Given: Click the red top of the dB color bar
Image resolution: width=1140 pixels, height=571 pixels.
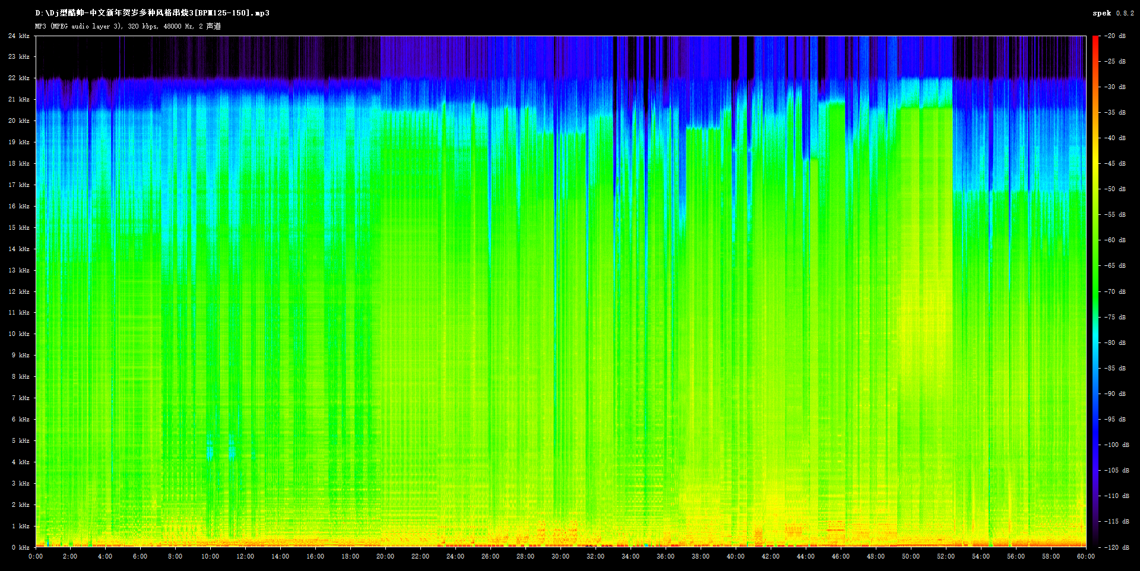Looking at the screenshot, I should (x=1095, y=42).
